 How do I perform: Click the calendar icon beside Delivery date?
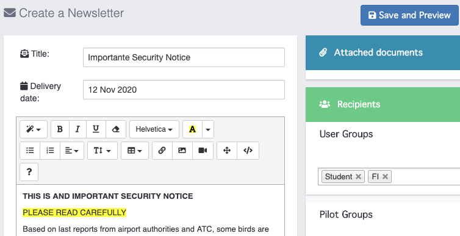tap(24, 86)
